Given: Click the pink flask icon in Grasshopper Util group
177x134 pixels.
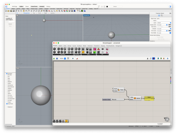Looking at the screenshot, I should [x=107, y=52].
